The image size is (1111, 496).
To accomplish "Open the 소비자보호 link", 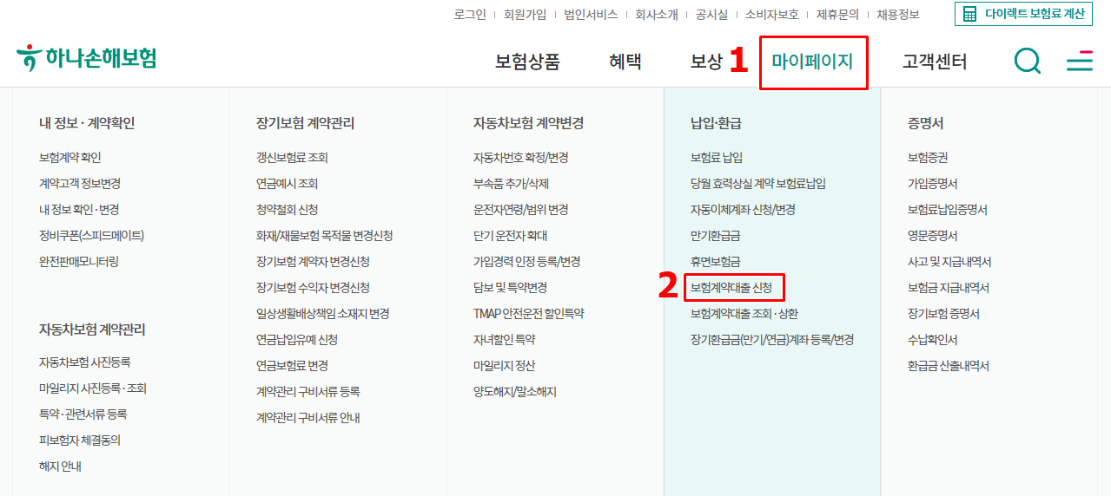I will pyautogui.click(x=772, y=15).
